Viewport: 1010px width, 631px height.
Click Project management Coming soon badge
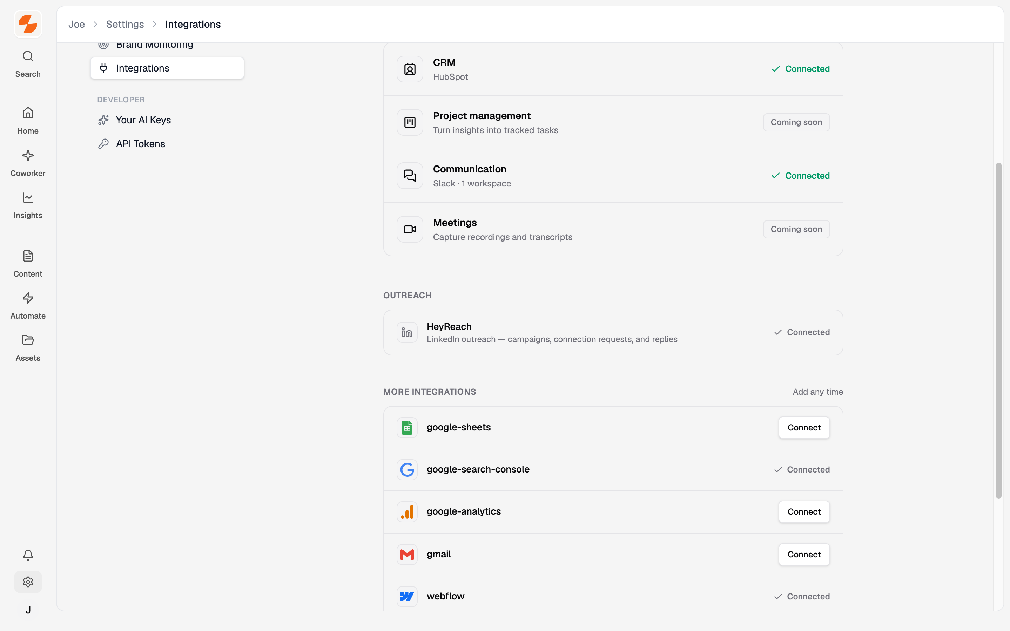[796, 122]
